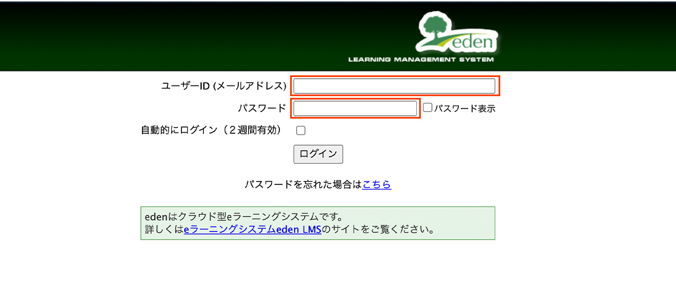This screenshot has width=676, height=298.
Task: Click the 詳しくは text in the green box
Action: coord(164,230)
